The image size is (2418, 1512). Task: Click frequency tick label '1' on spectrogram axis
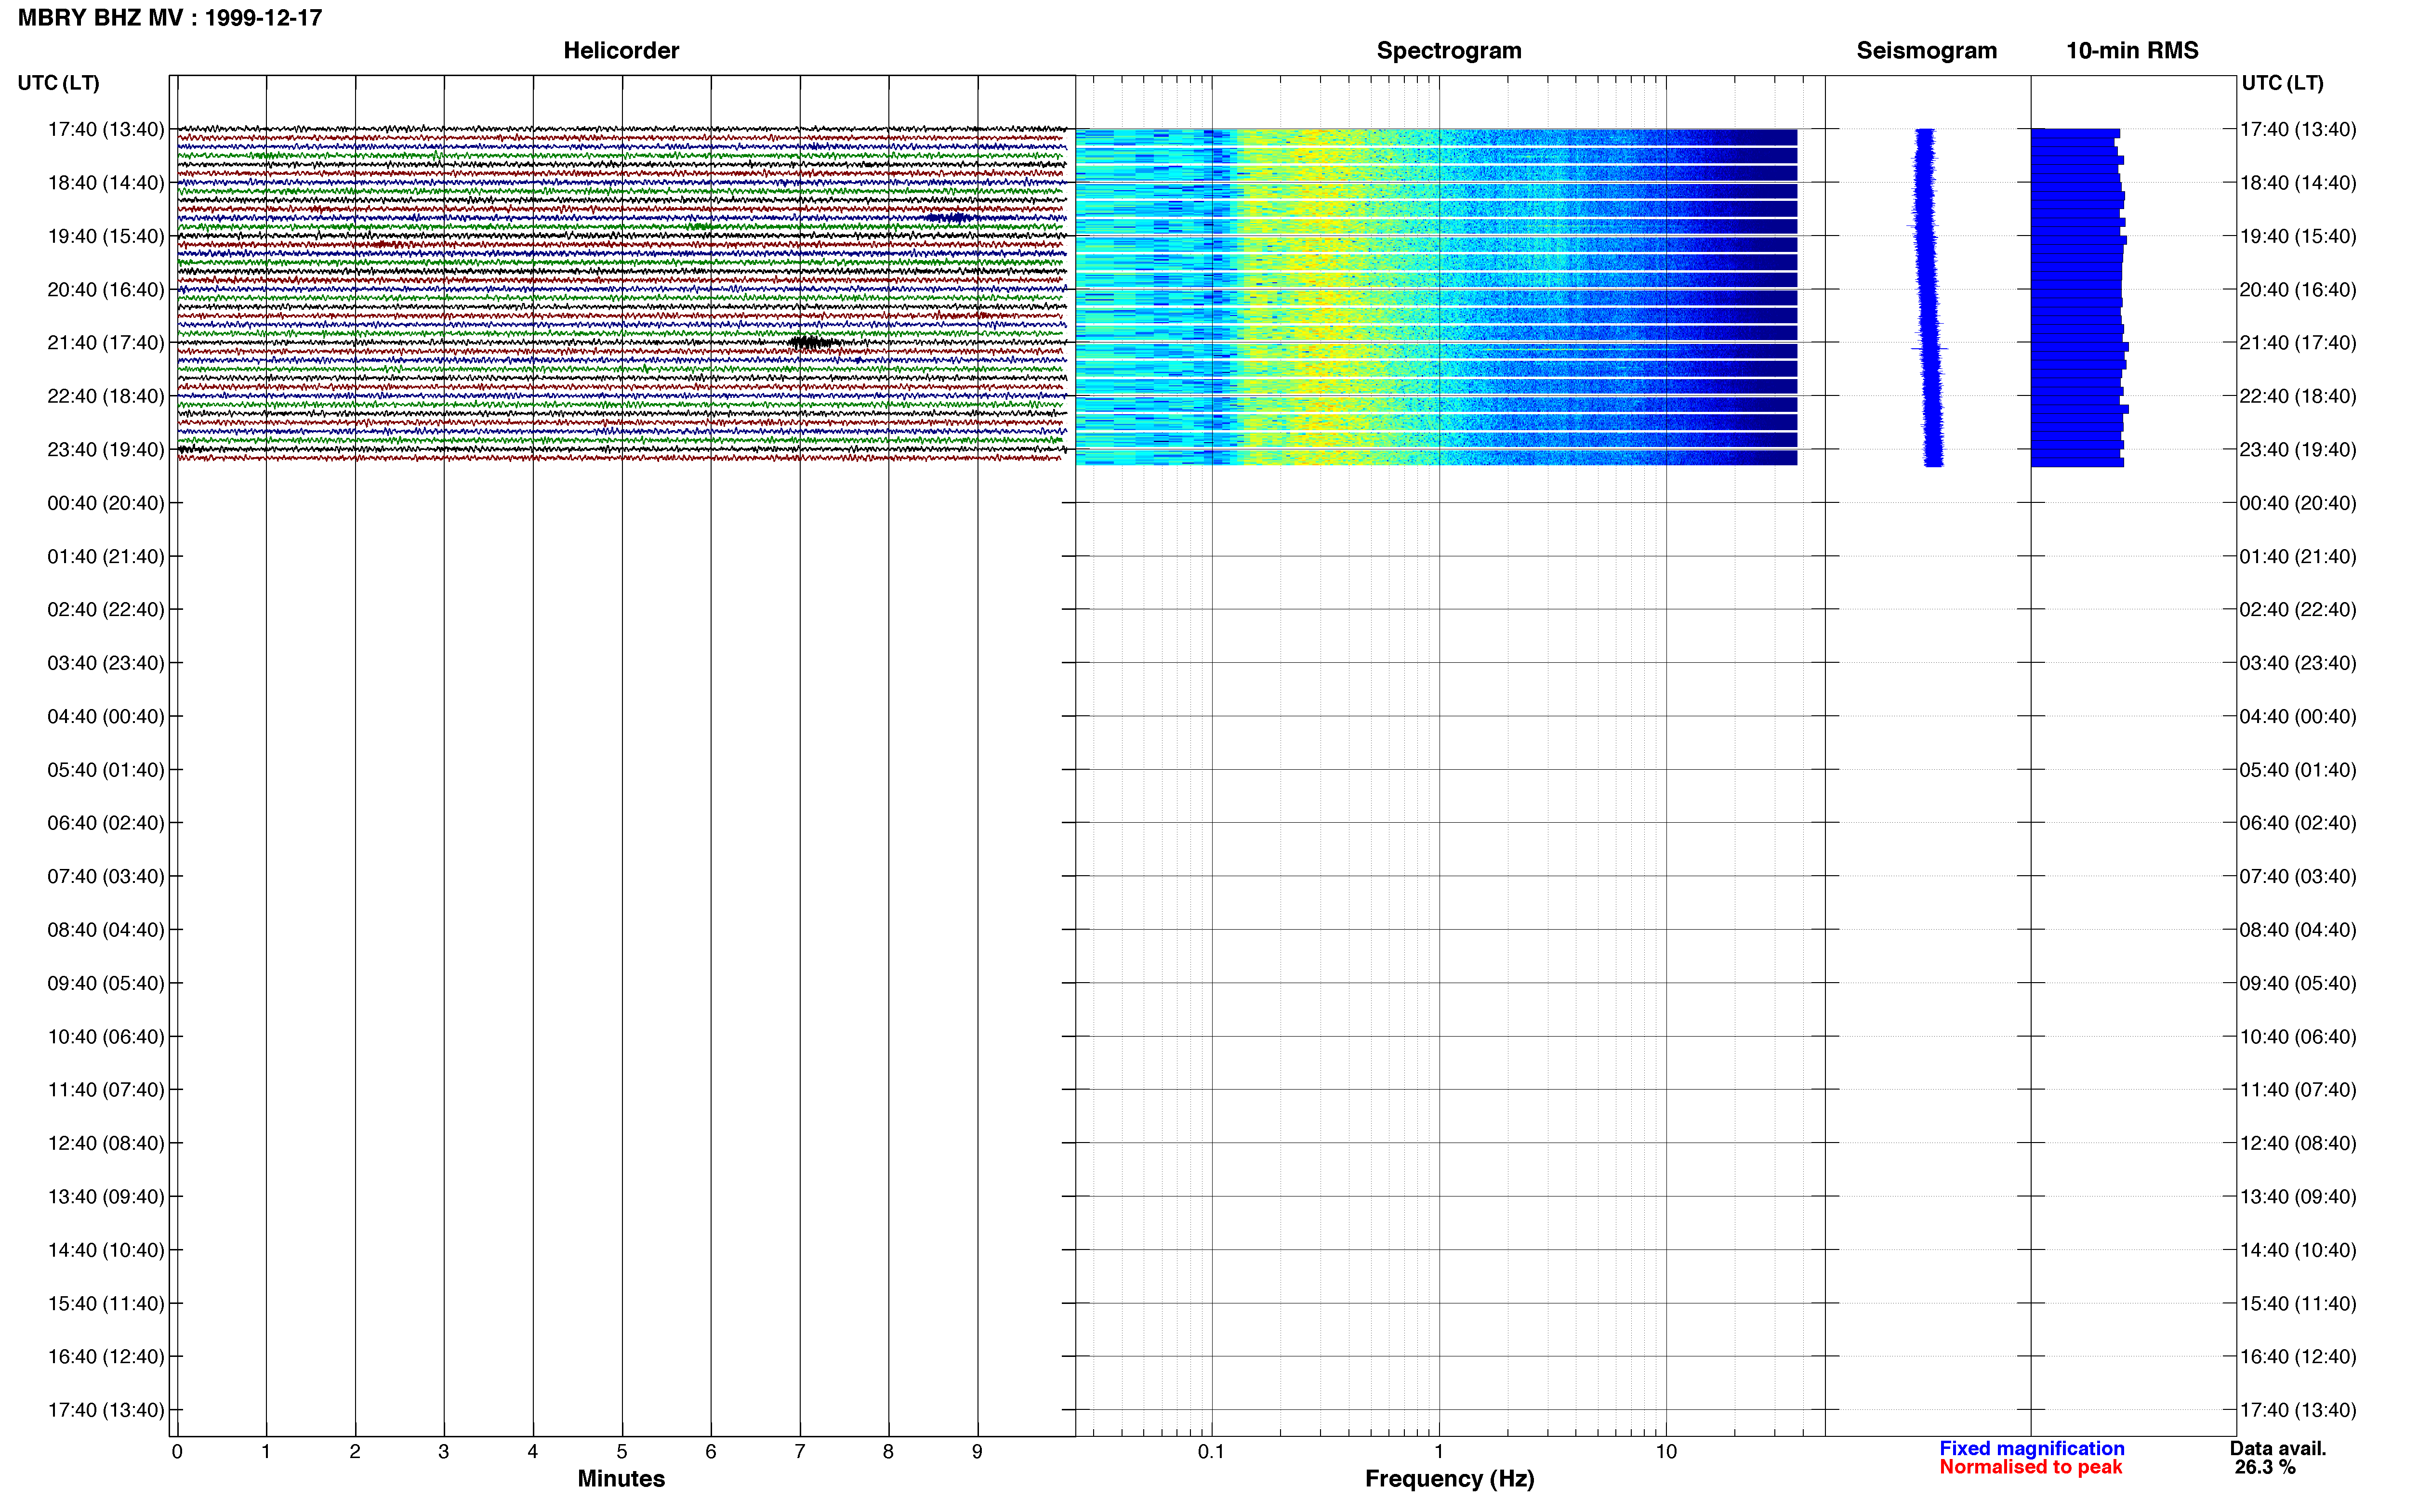pyautogui.click(x=1439, y=1452)
